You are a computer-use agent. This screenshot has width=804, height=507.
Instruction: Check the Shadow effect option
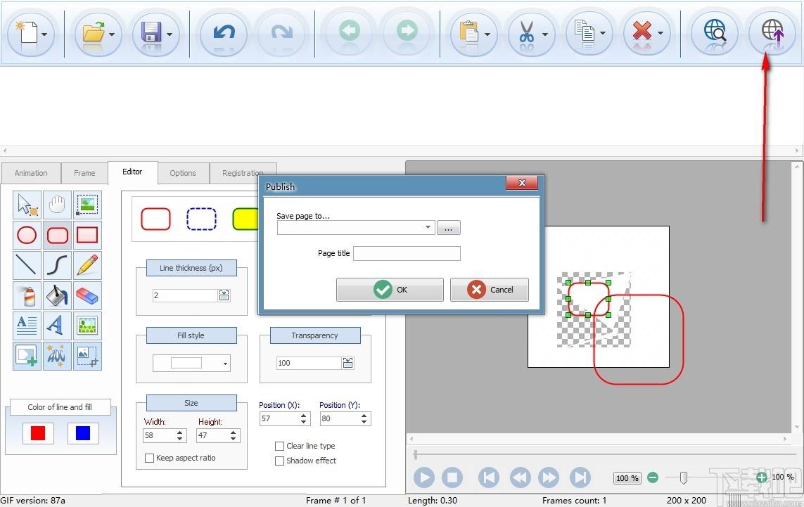279,461
